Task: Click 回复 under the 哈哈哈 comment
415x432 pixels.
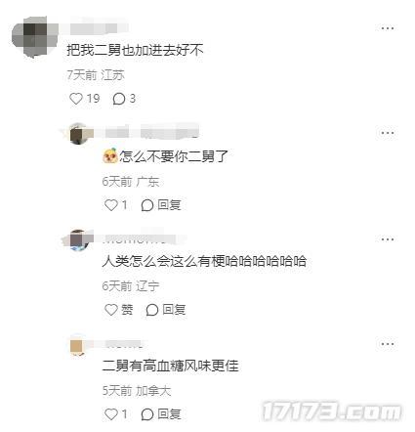Action: 174,310
